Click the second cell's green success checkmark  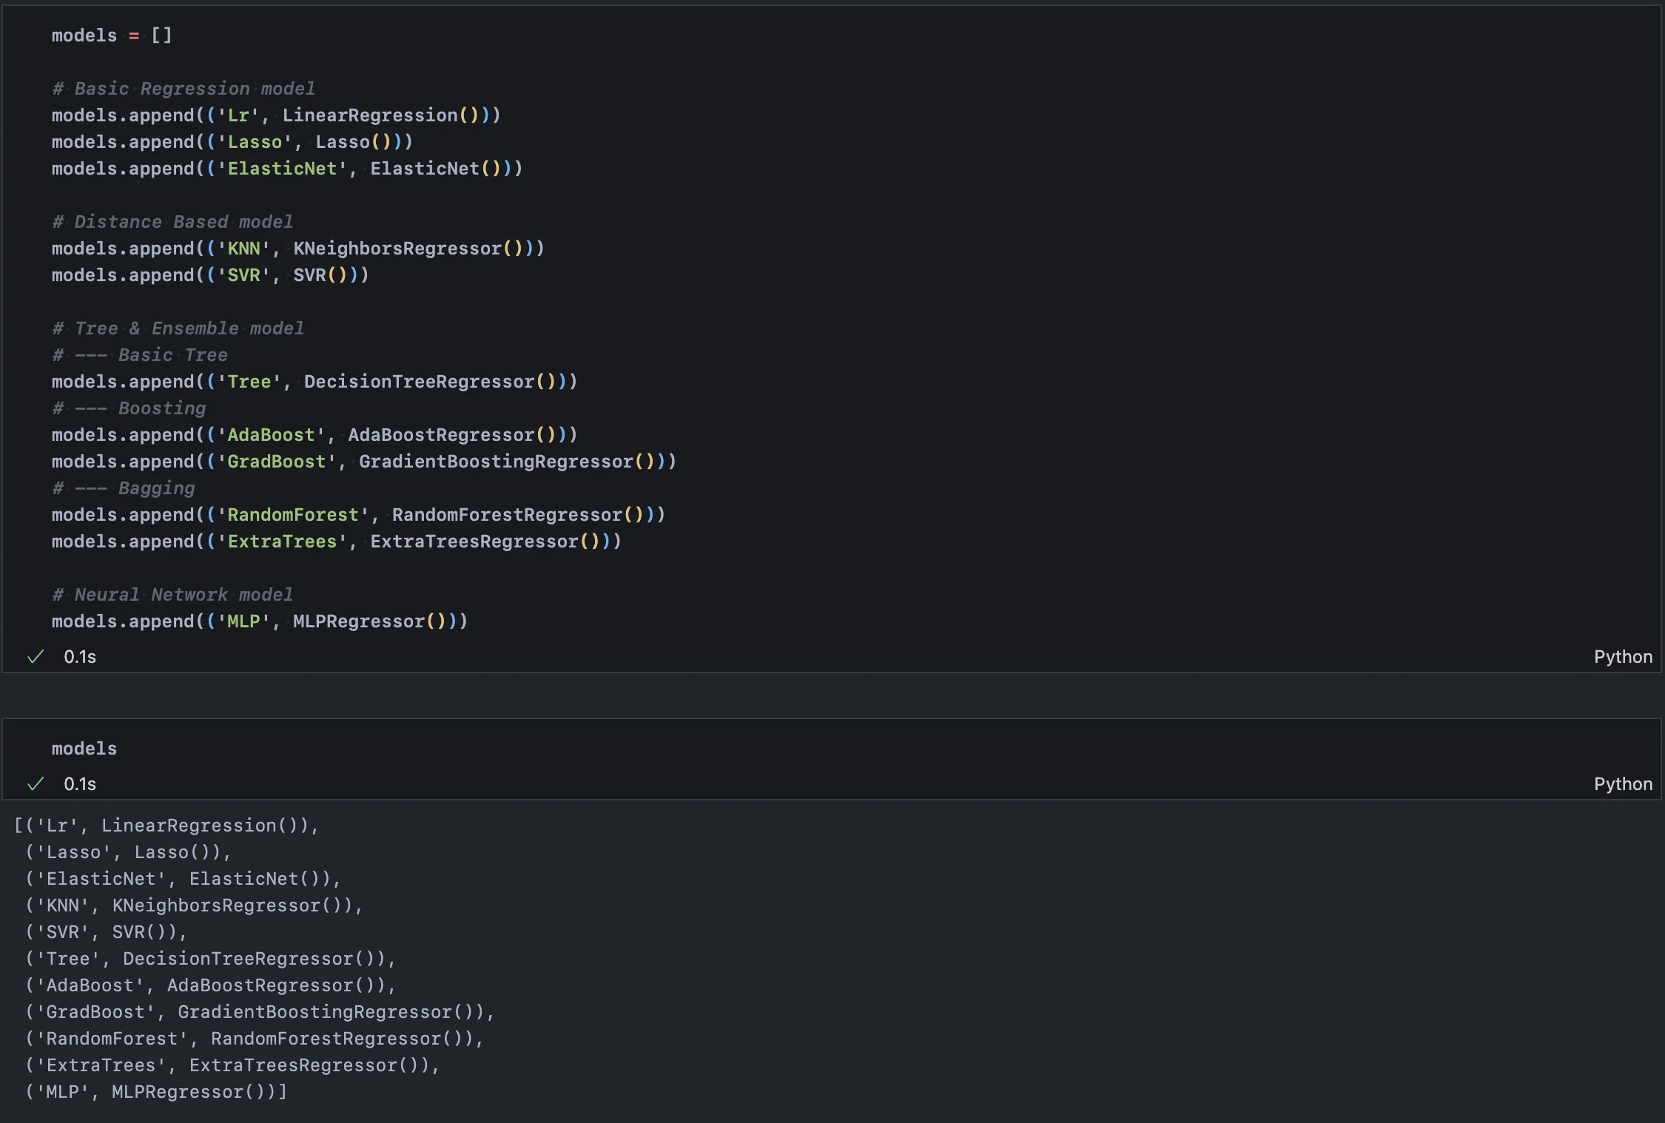point(36,784)
